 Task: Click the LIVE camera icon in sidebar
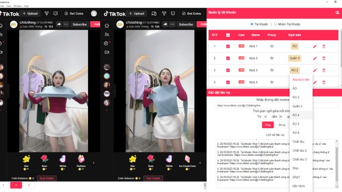[107, 52]
